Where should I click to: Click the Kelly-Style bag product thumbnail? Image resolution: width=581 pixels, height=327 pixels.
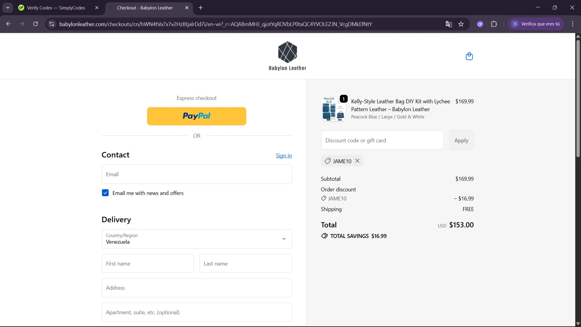pos(333,109)
